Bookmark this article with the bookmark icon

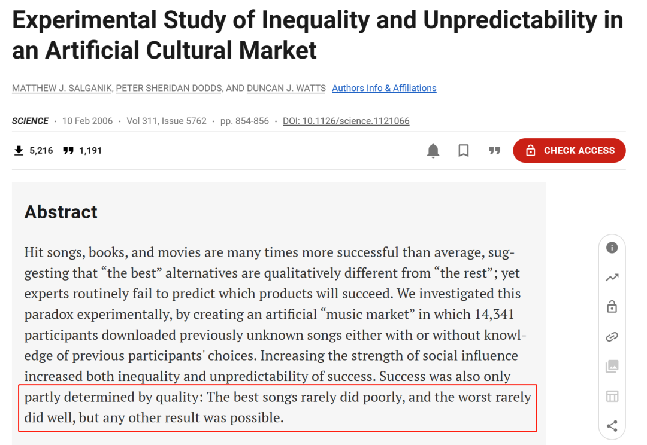pyautogui.click(x=463, y=150)
